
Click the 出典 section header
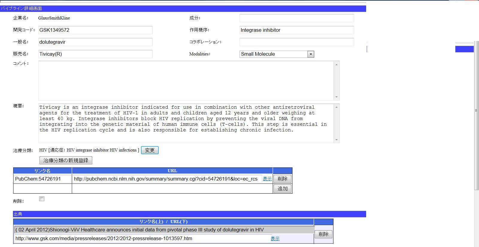pyautogui.click(x=190, y=214)
